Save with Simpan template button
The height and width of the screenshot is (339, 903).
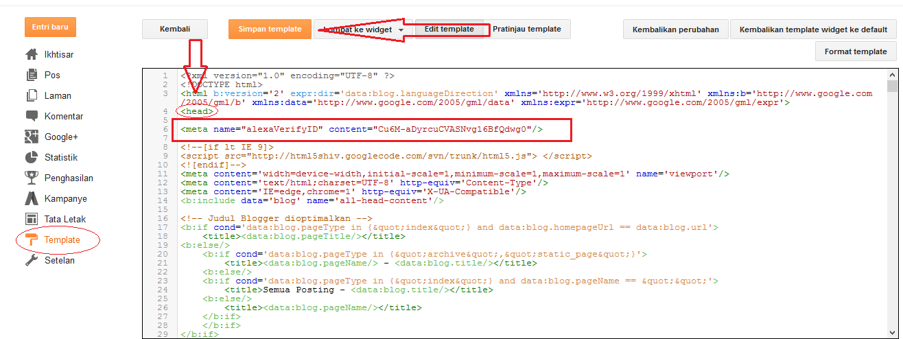tap(270, 30)
